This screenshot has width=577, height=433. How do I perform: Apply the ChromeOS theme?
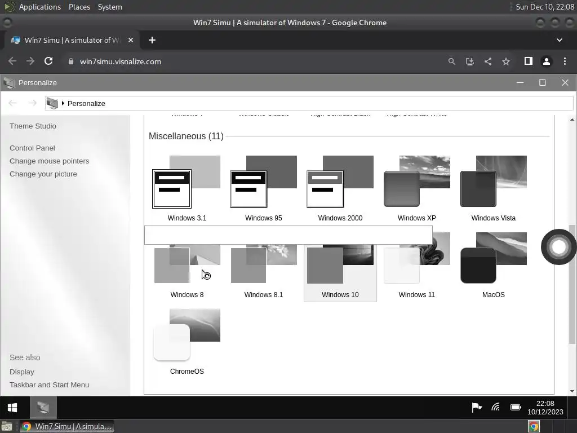tap(187, 342)
